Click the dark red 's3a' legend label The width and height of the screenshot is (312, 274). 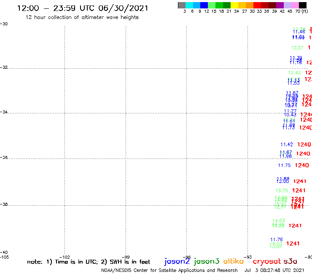point(290,261)
